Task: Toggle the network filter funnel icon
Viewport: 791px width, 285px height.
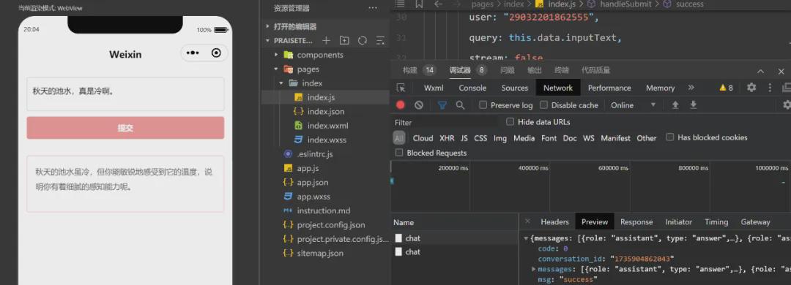Action: [x=442, y=105]
